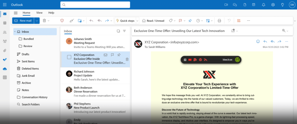Add an emoji reaction to the email
The image size is (297, 124).
tap(258, 42)
